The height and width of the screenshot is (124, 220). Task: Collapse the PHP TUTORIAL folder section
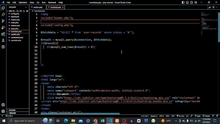click(x=11, y=11)
